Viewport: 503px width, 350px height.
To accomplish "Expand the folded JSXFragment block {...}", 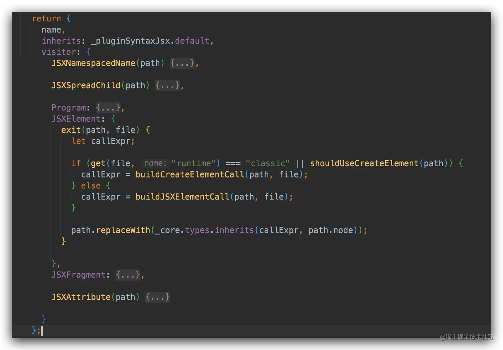I will click(x=128, y=275).
